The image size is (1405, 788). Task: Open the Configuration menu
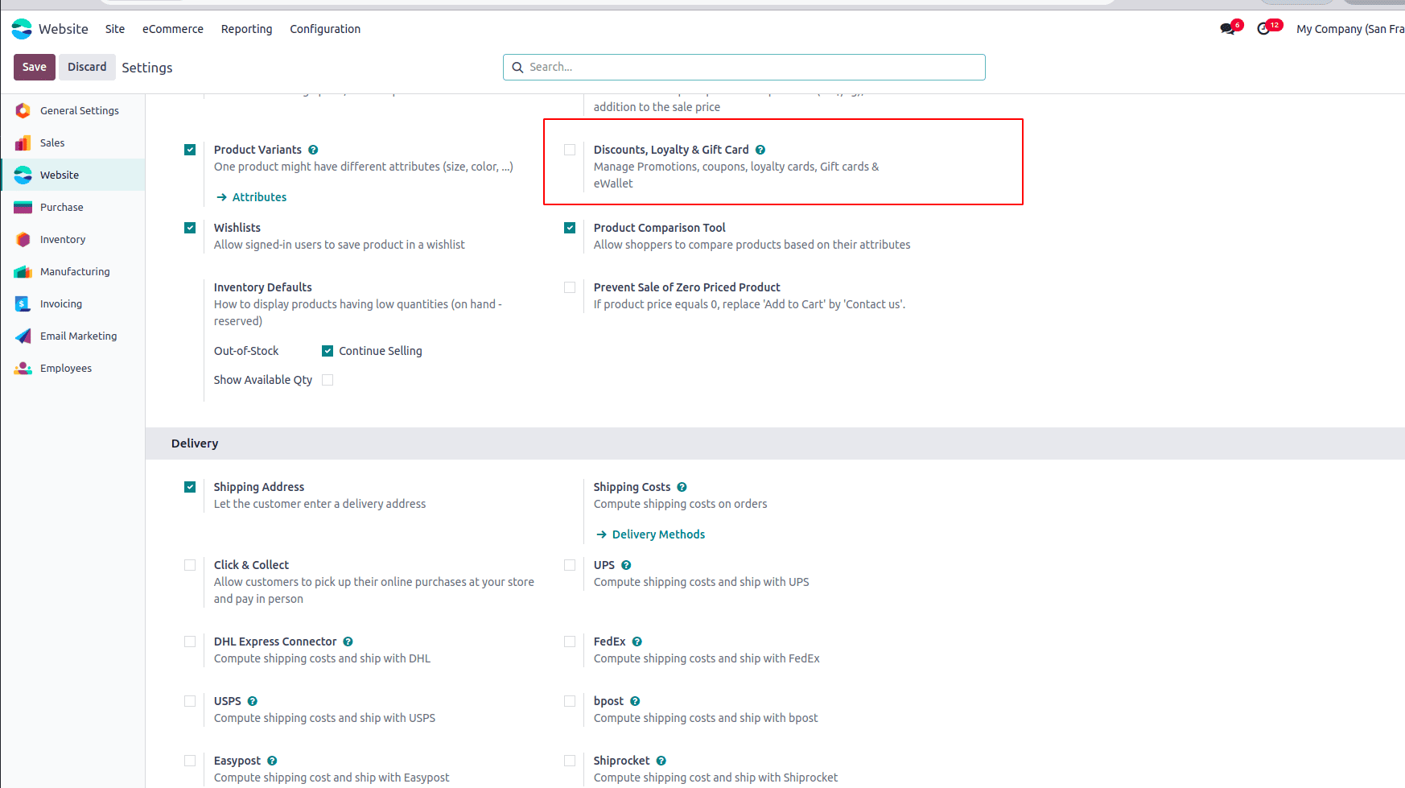pos(325,29)
